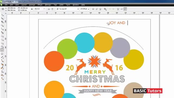This screenshot has height=98, width=174.
Task: Select the Interactive Fill tool
Action: tap(2, 79)
